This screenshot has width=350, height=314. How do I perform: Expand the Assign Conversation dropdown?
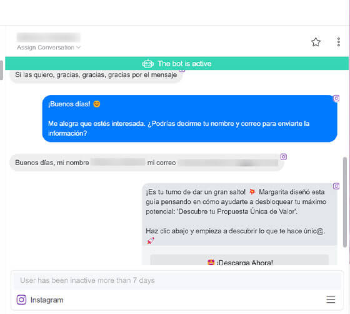[49, 48]
